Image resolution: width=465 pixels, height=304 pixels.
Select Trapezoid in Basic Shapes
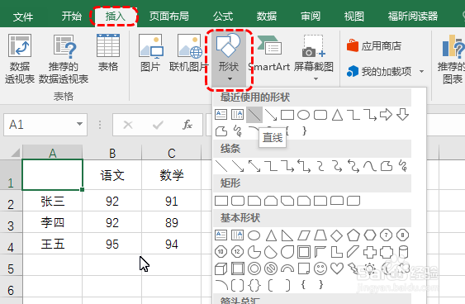click(320, 235)
